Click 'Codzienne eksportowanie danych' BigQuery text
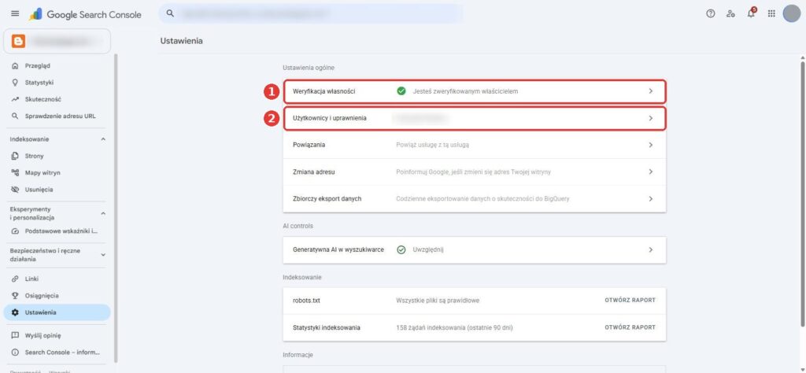 click(x=482, y=198)
